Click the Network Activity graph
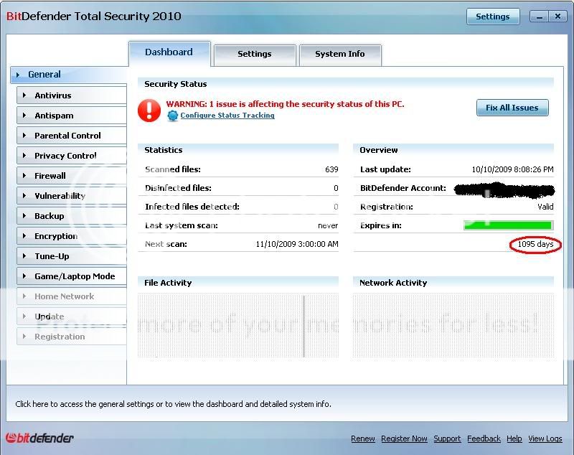Image resolution: width=574 pixels, height=455 pixels. 453,325
